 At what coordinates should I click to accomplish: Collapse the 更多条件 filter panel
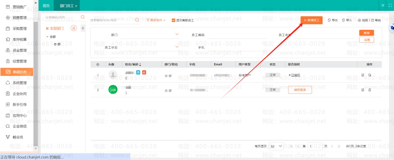click(156, 20)
